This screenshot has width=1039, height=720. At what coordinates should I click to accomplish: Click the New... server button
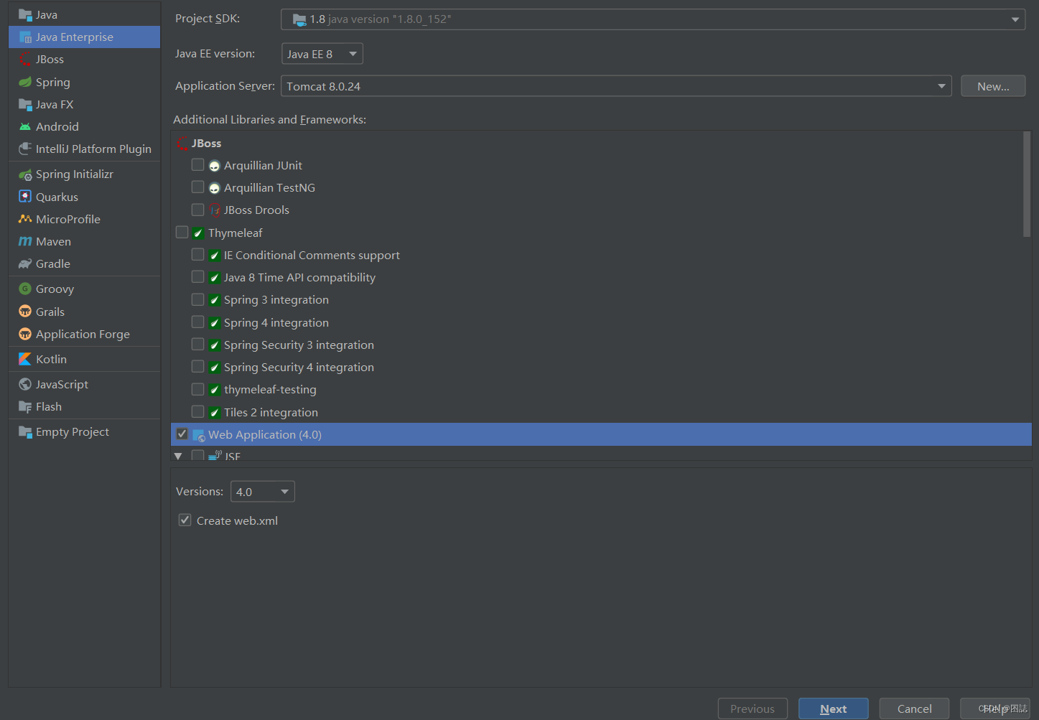pos(993,86)
